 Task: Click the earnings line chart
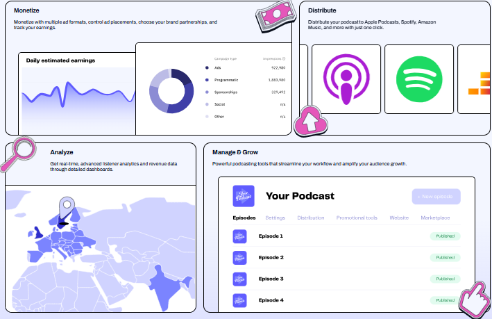pyautogui.click(x=78, y=101)
